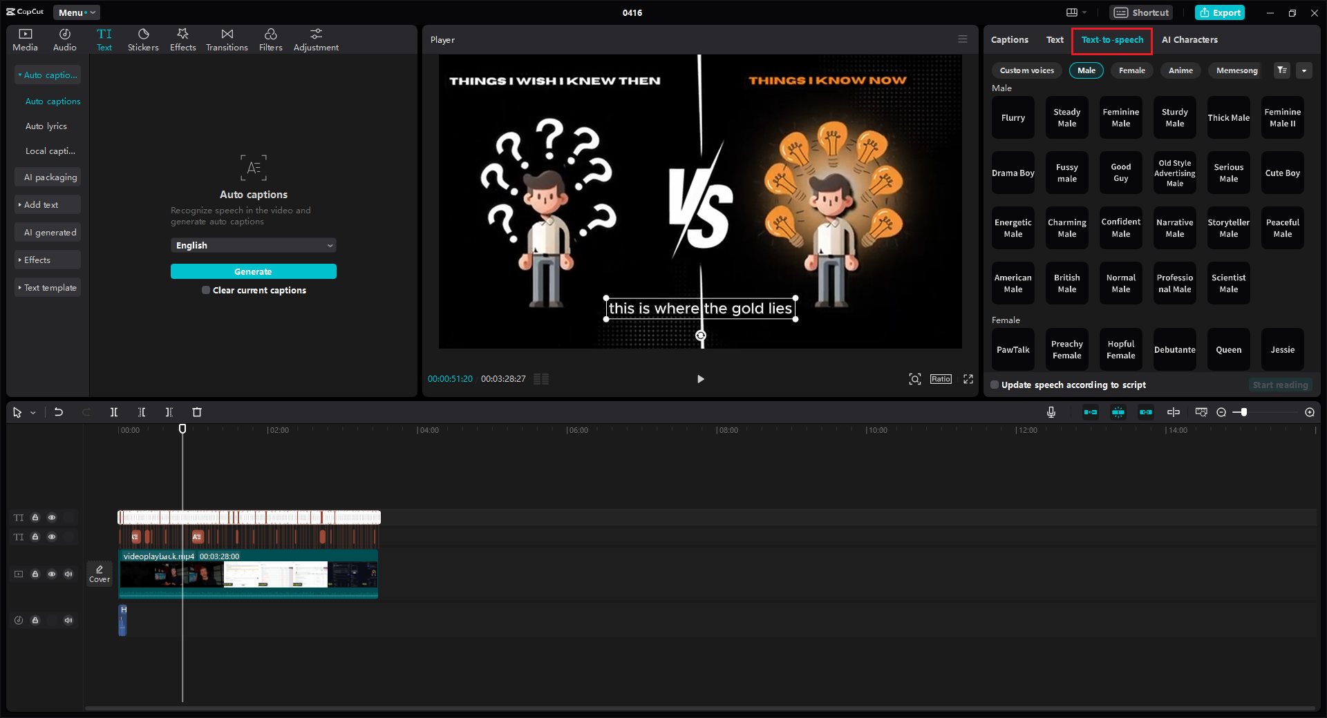The image size is (1327, 718).
Task: Click the delete trash icon in timeline toolbar
Action: (197, 412)
